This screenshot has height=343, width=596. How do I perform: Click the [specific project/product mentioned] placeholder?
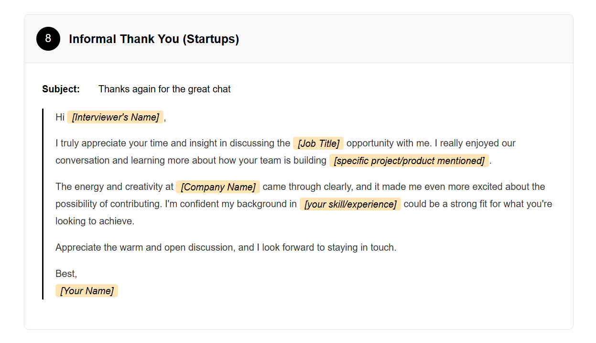[409, 161]
